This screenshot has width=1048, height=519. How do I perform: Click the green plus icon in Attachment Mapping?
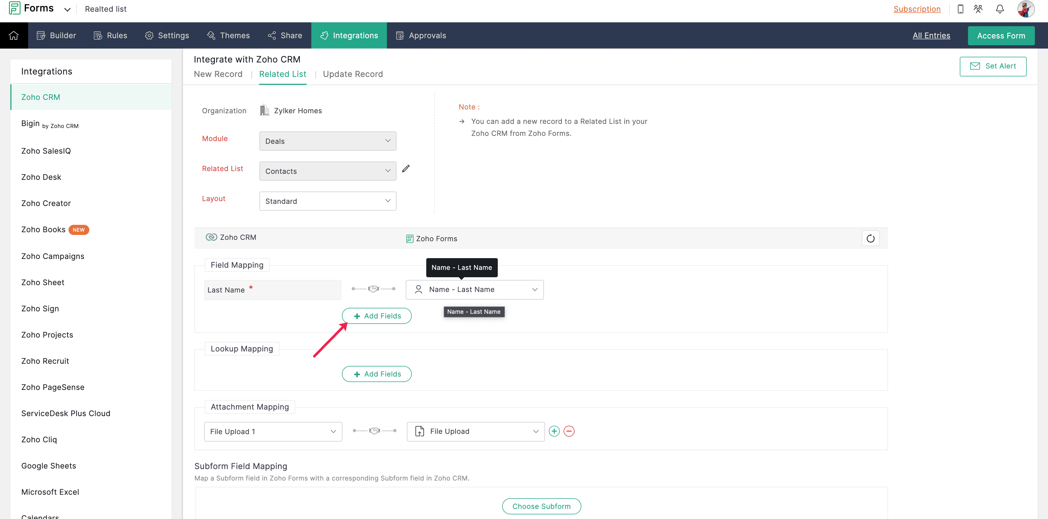[x=554, y=431]
